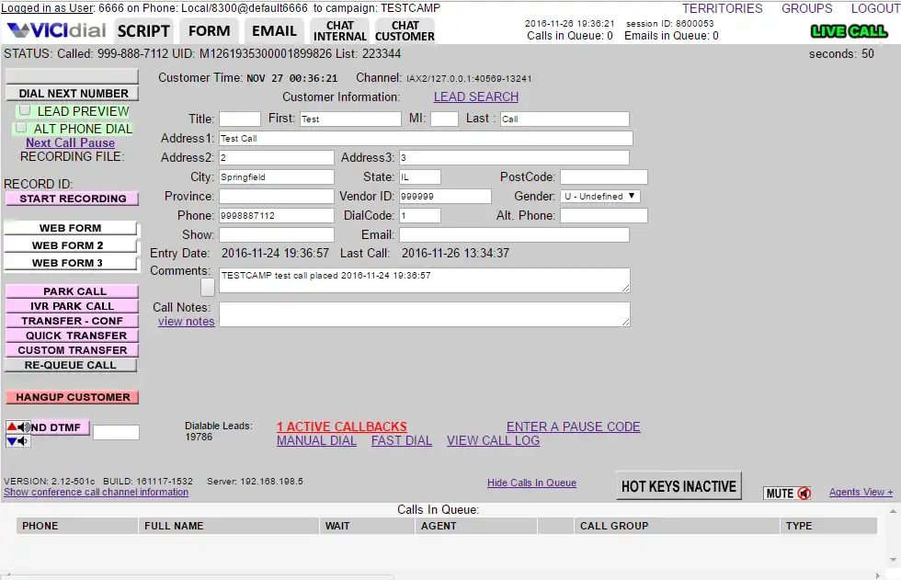Viewport: 901px width, 580px height.
Task: Open 1 ACTIVE CALLBACKS link
Action: [x=342, y=426]
